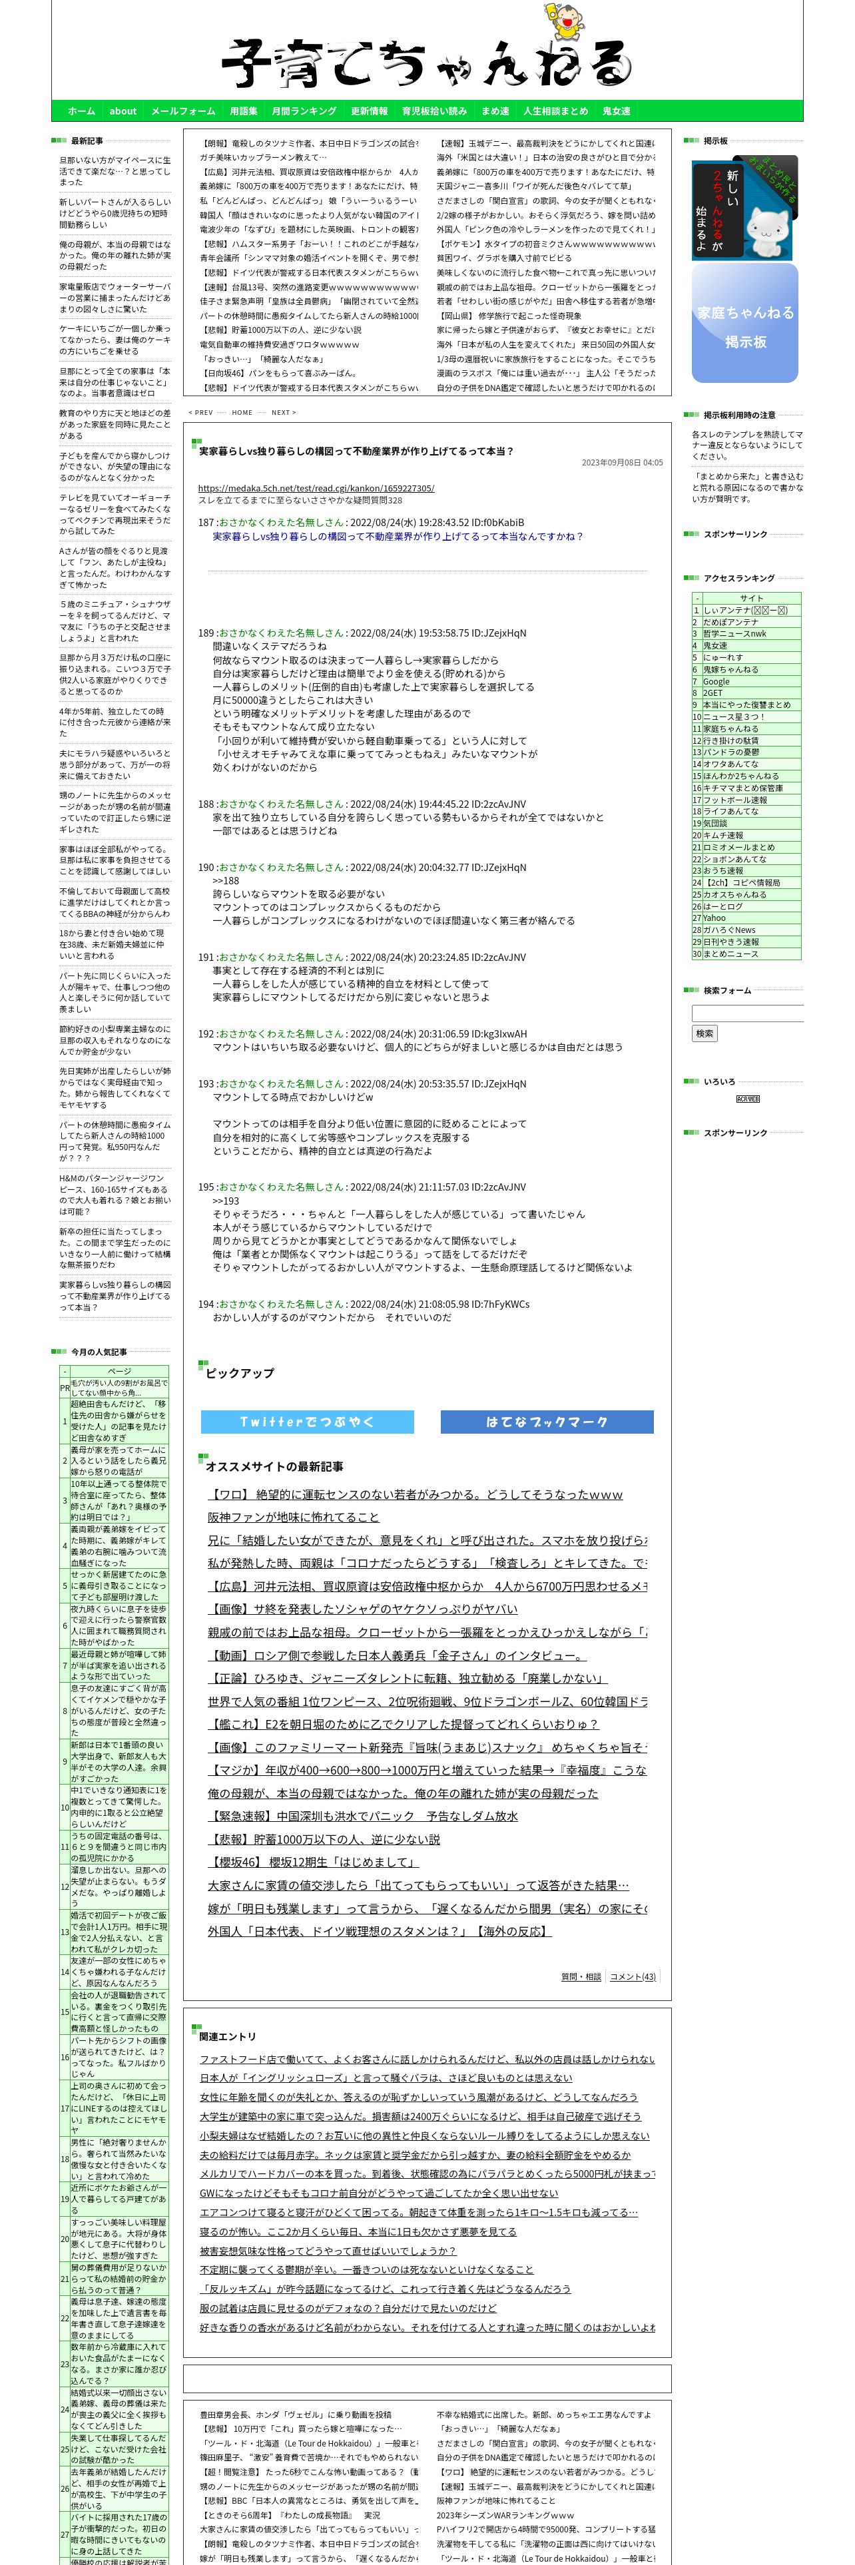Click the NEXT pagination link

284,412
